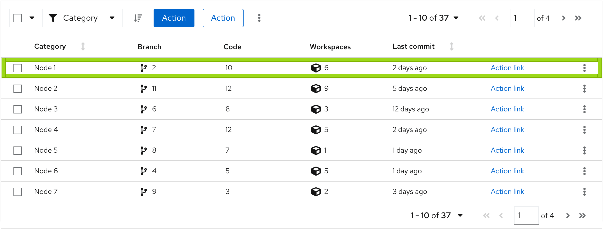Toggle the bulk select checkbox in toolbar
This screenshot has width=603, height=229.
pos(18,18)
